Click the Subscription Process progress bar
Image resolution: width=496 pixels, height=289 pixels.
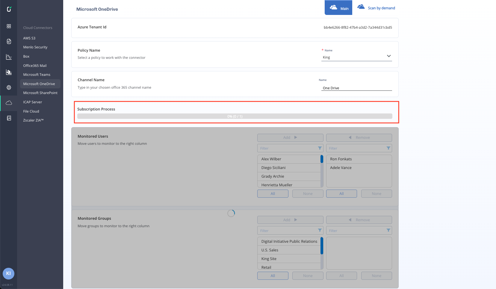[x=235, y=116]
